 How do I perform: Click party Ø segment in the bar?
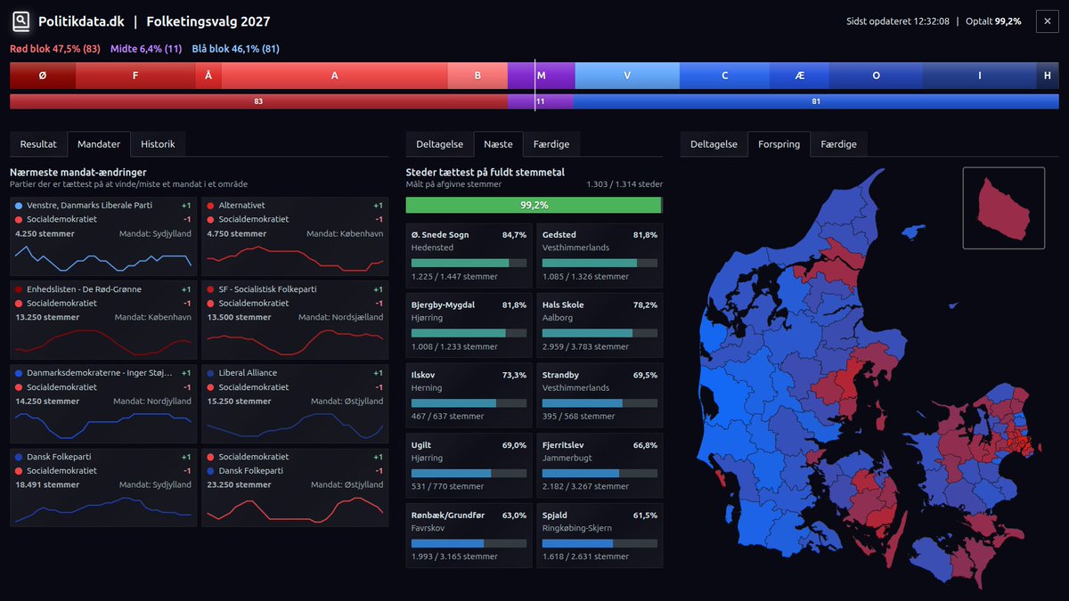click(x=43, y=76)
